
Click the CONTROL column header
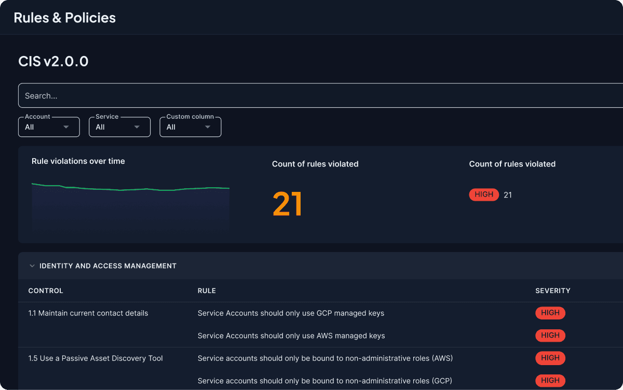click(x=46, y=291)
